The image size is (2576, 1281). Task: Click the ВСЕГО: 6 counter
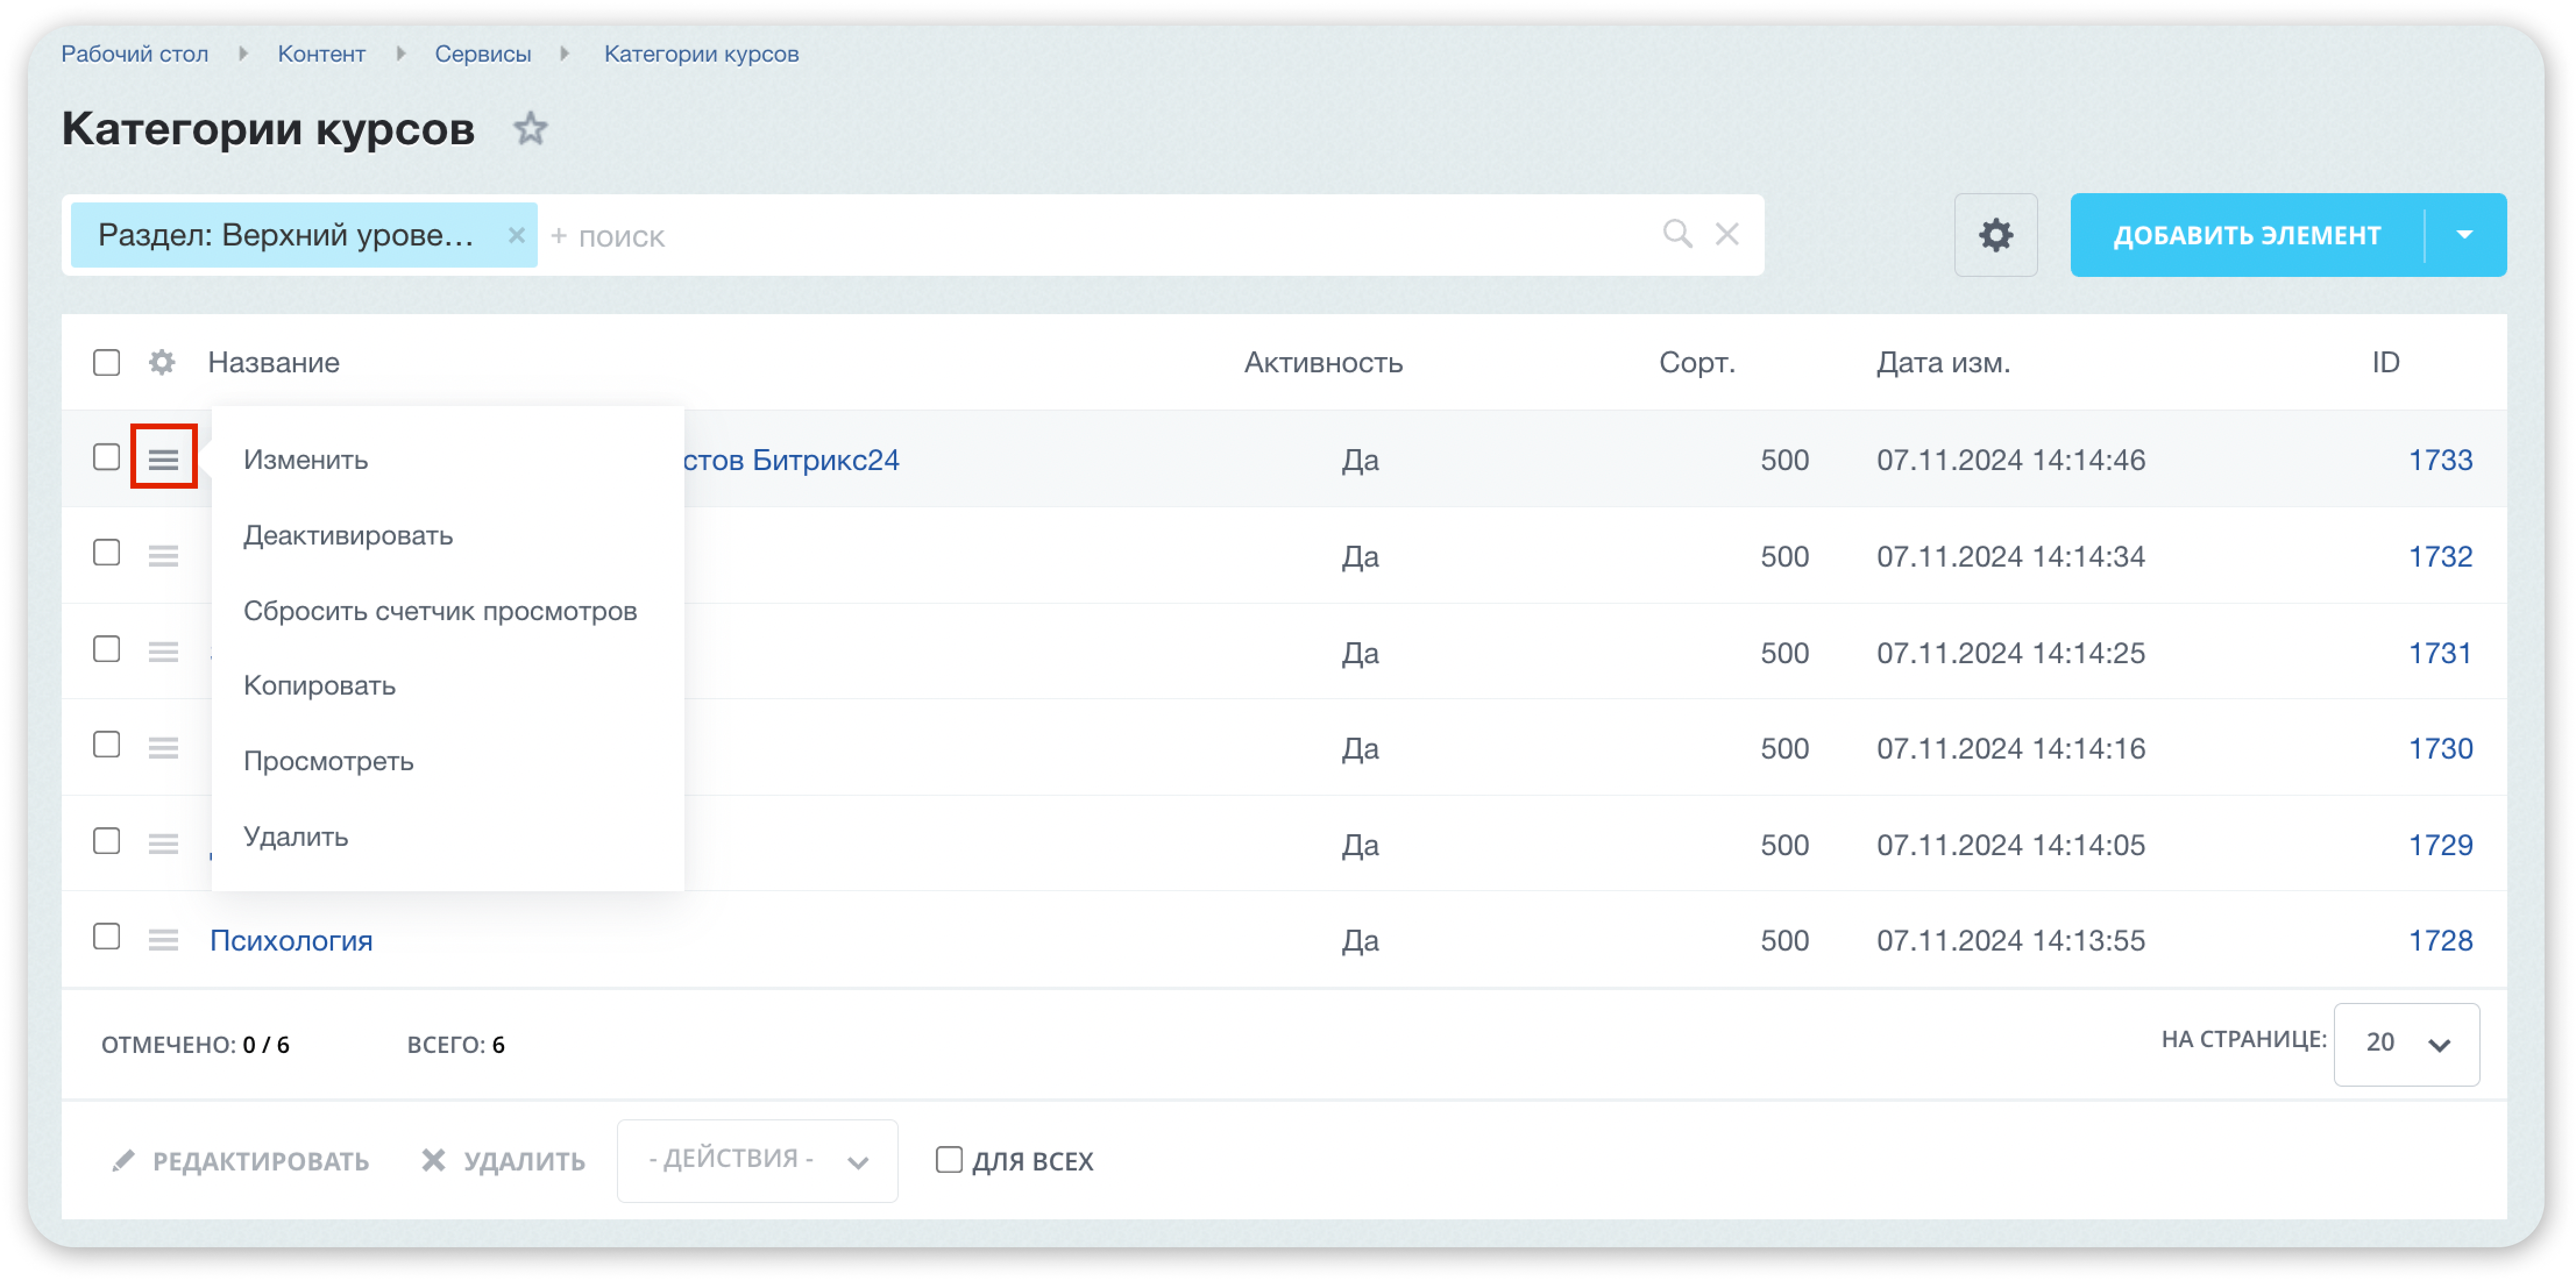(x=455, y=1044)
